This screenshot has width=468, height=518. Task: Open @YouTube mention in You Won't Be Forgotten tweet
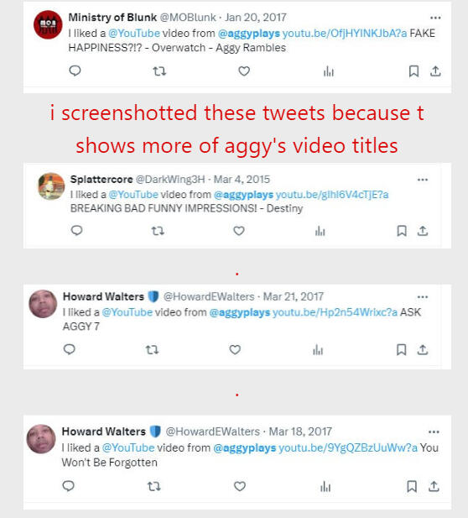(x=128, y=447)
